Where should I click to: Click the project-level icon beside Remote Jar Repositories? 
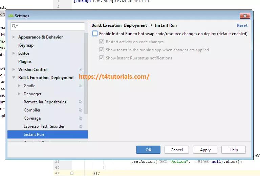tap(80, 102)
